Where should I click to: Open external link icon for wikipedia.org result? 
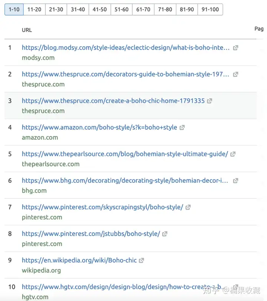click(x=141, y=260)
